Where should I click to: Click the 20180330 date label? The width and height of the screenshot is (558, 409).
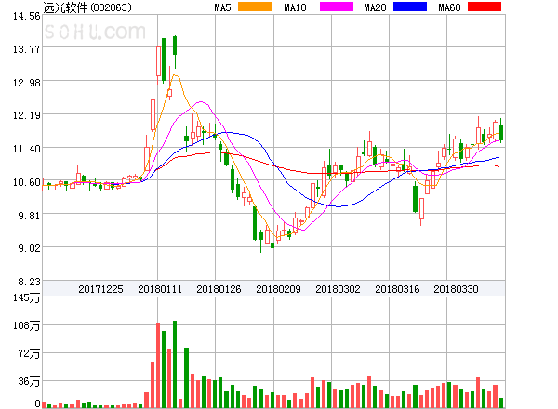456,289
